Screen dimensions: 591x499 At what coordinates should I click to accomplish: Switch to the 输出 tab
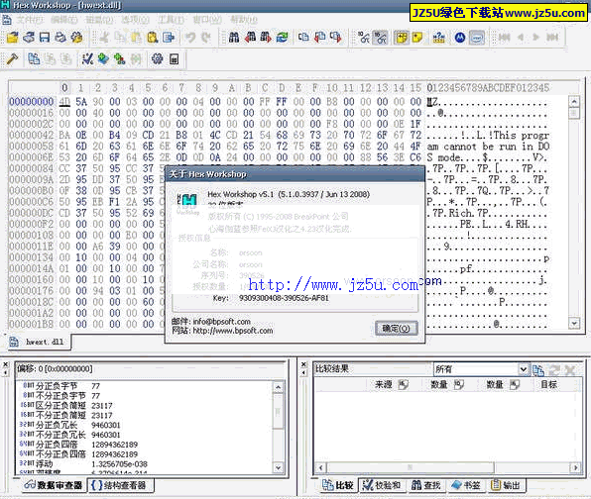[506, 485]
